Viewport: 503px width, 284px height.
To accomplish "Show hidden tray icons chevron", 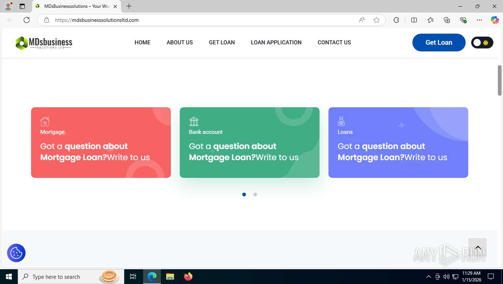I will pyautogui.click(x=429, y=277).
